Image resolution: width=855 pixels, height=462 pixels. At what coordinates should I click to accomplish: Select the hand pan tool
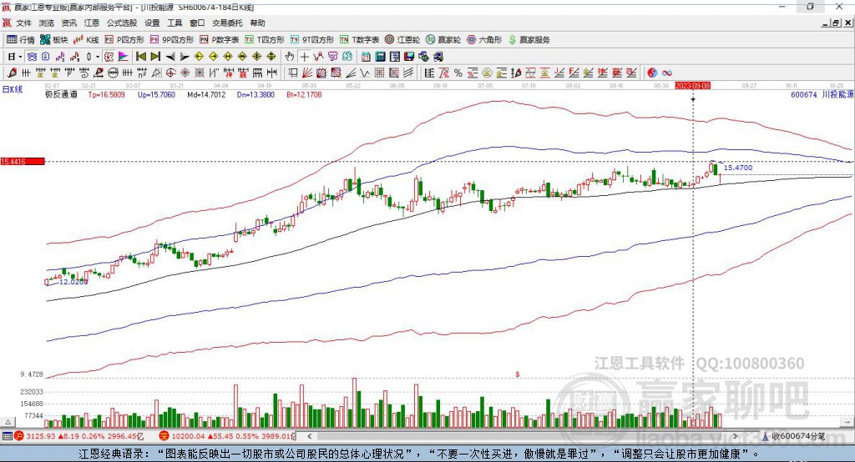[290, 57]
